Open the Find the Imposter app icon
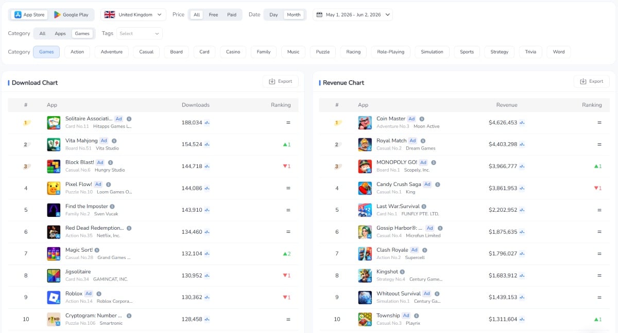This screenshot has height=333, width=618. [x=54, y=210]
